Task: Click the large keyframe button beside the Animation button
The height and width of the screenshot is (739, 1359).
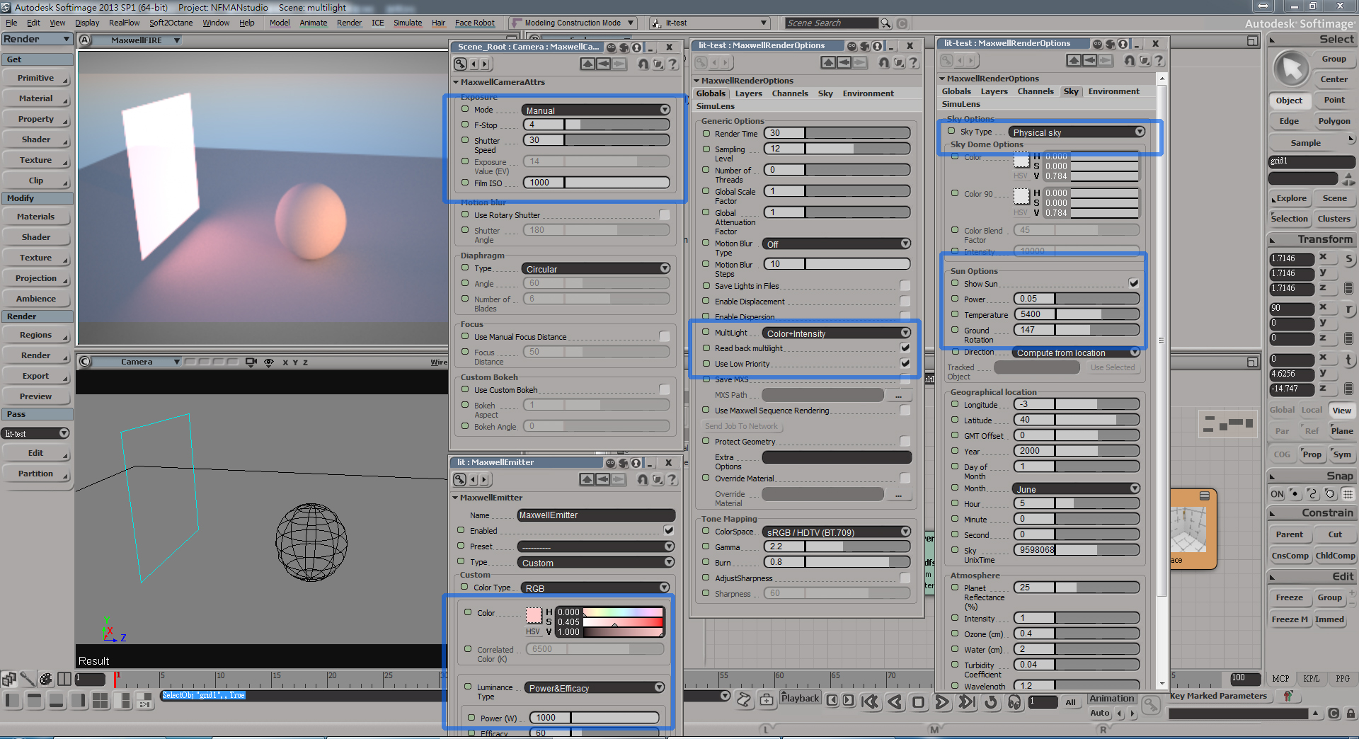Action: [1151, 705]
